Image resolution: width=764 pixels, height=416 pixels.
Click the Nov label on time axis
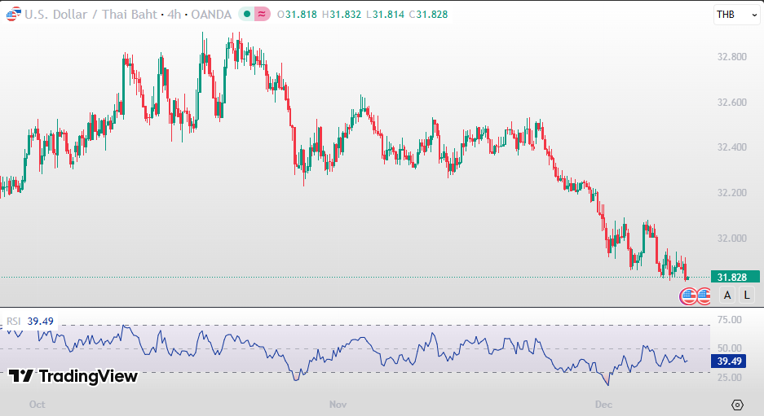point(338,404)
